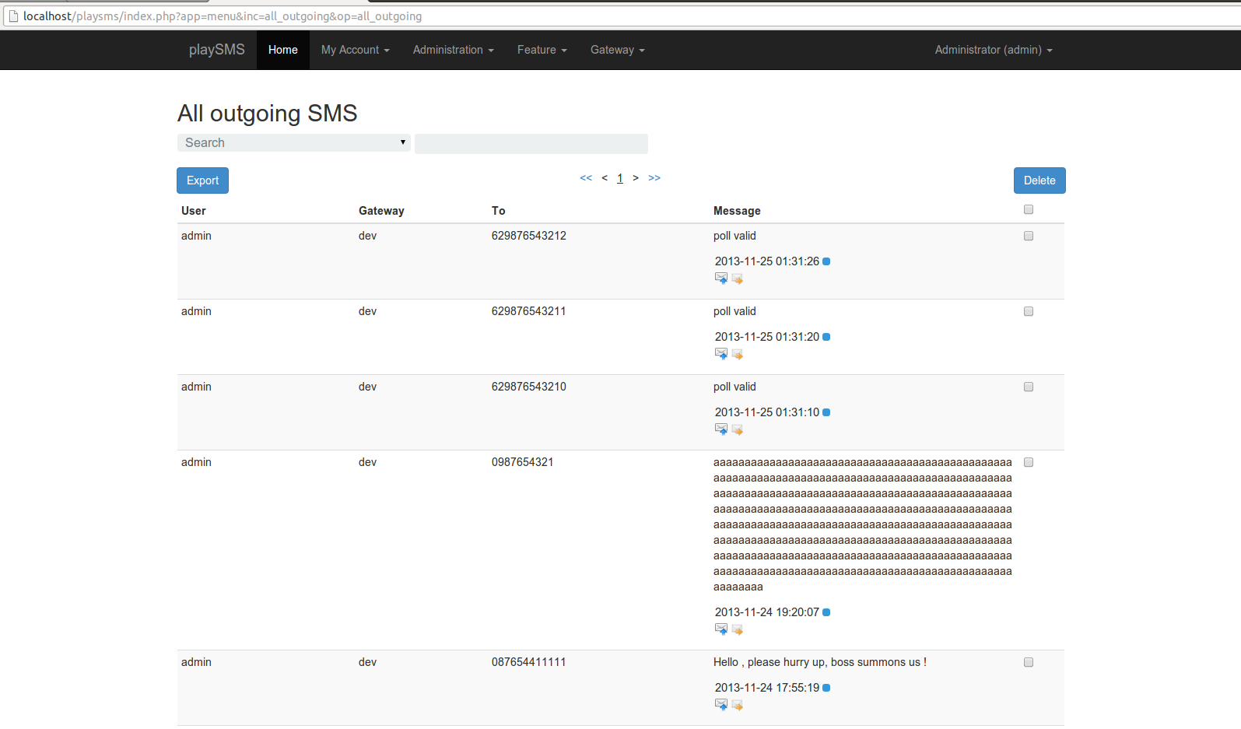This screenshot has height=729, width=1241.
Task: Select page 1 in pagination
Action: (620, 178)
